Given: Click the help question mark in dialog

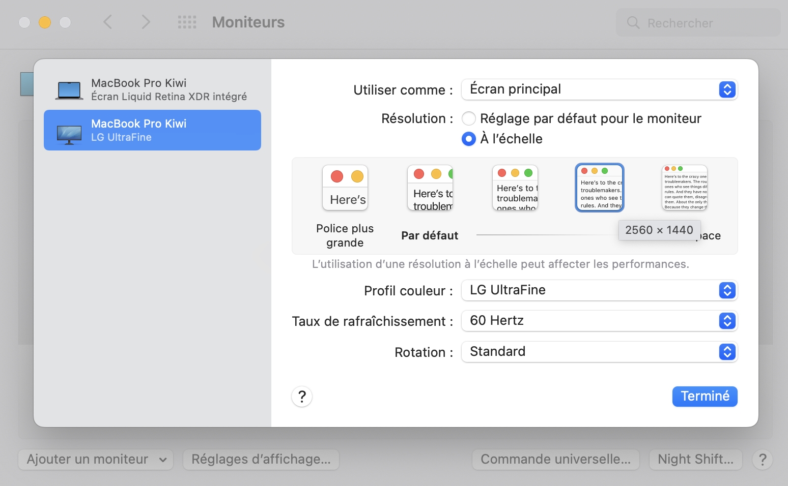Looking at the screenshot, I should tap(302, 397).
